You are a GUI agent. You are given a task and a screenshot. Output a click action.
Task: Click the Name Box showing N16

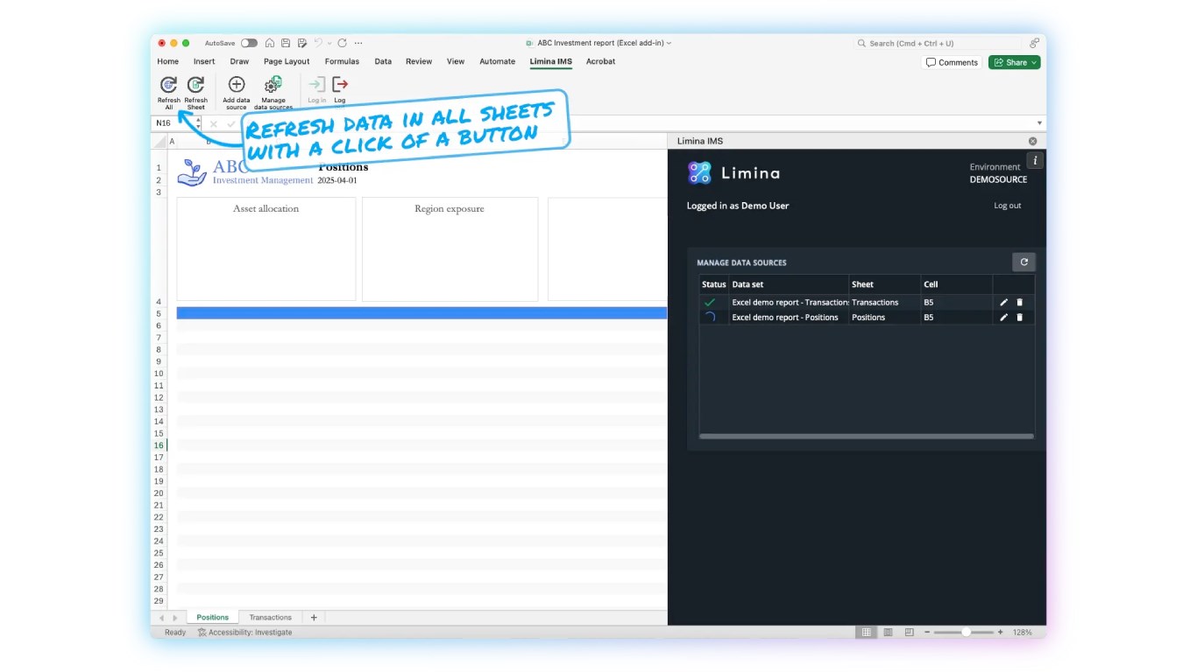tap(174, 123)
